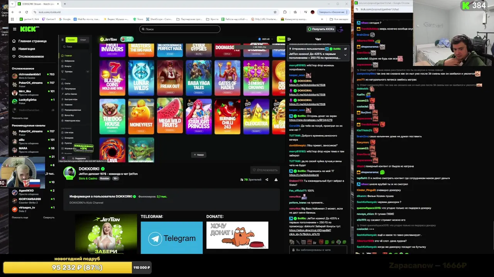This screenshot has height=277, width=494.
Task: Click browser back arrow
Action: [13, 12]
